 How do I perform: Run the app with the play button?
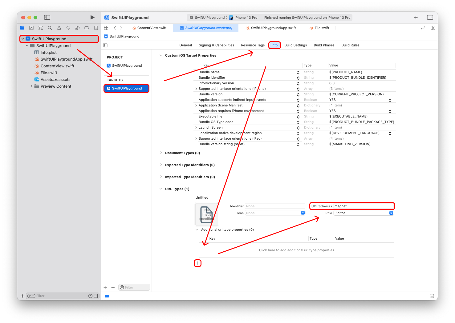coord(92,18)
